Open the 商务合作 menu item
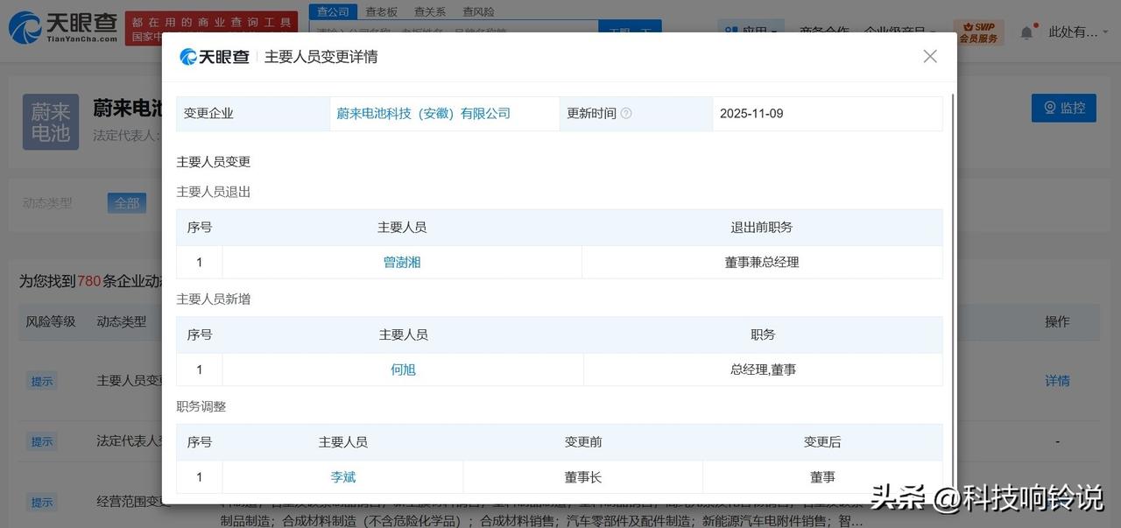This screenshot has height=528, width=1121. (824, 29)
